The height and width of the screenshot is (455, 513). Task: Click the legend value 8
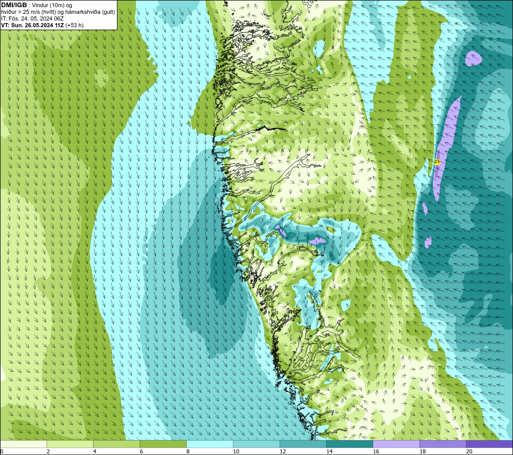pos(188,451)
